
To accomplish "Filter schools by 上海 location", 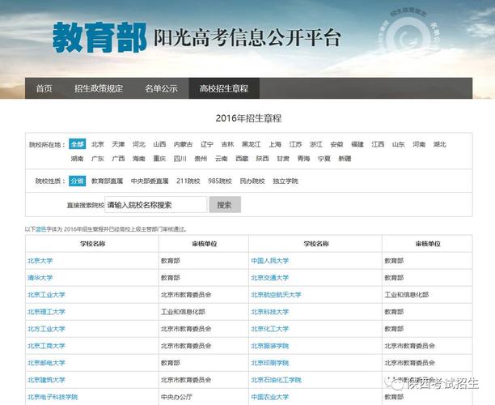I will pos(275,144).
